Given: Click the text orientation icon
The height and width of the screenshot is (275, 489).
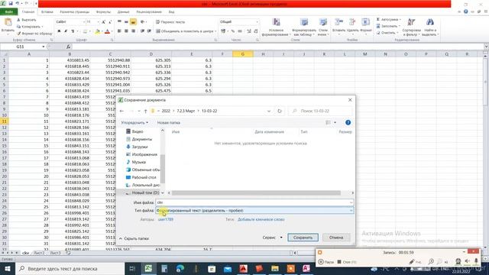Looking at the screenshot, I should pos(143,22).
